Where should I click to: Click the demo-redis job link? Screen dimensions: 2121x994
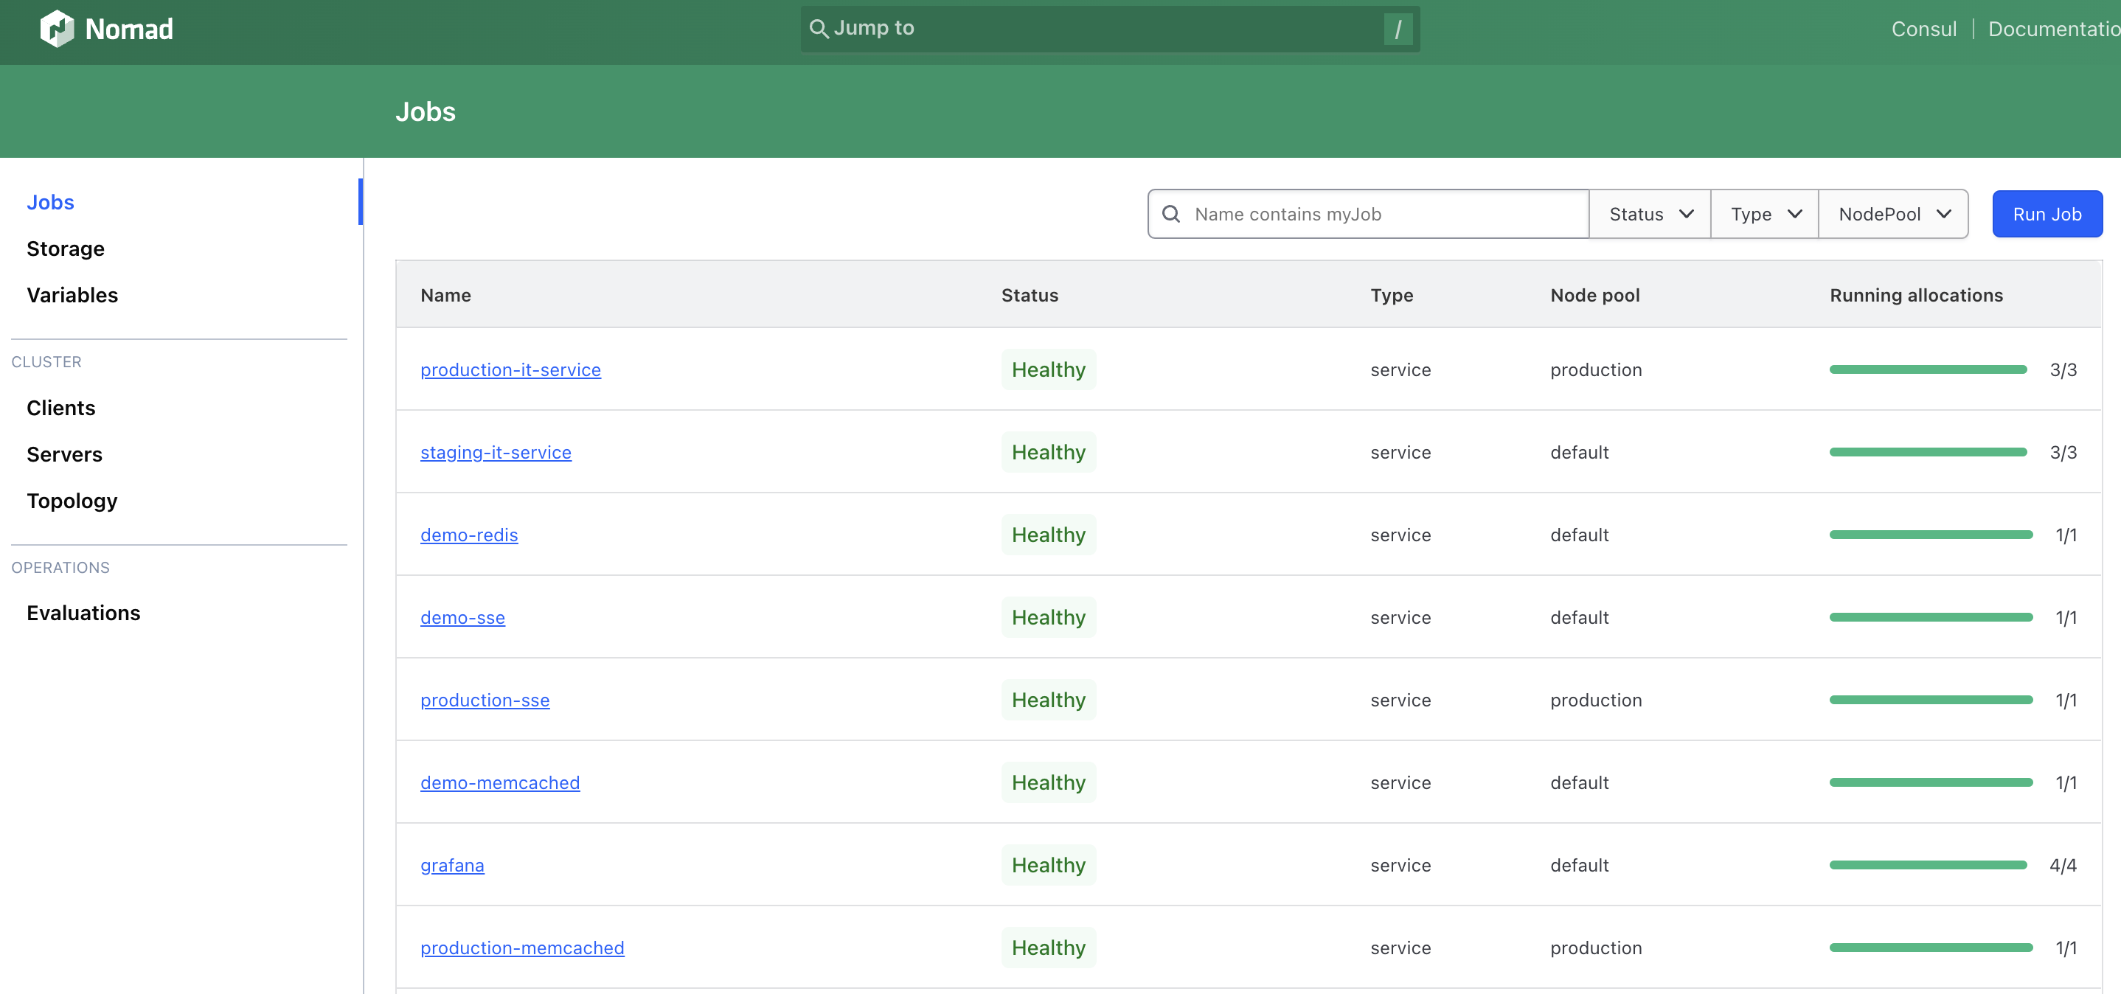(x=468, y=535)
